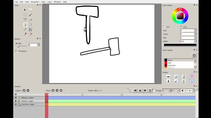The width and height of the screenshot is (211, 118).
Task: Open the File menu
Action: click(16, 2)
